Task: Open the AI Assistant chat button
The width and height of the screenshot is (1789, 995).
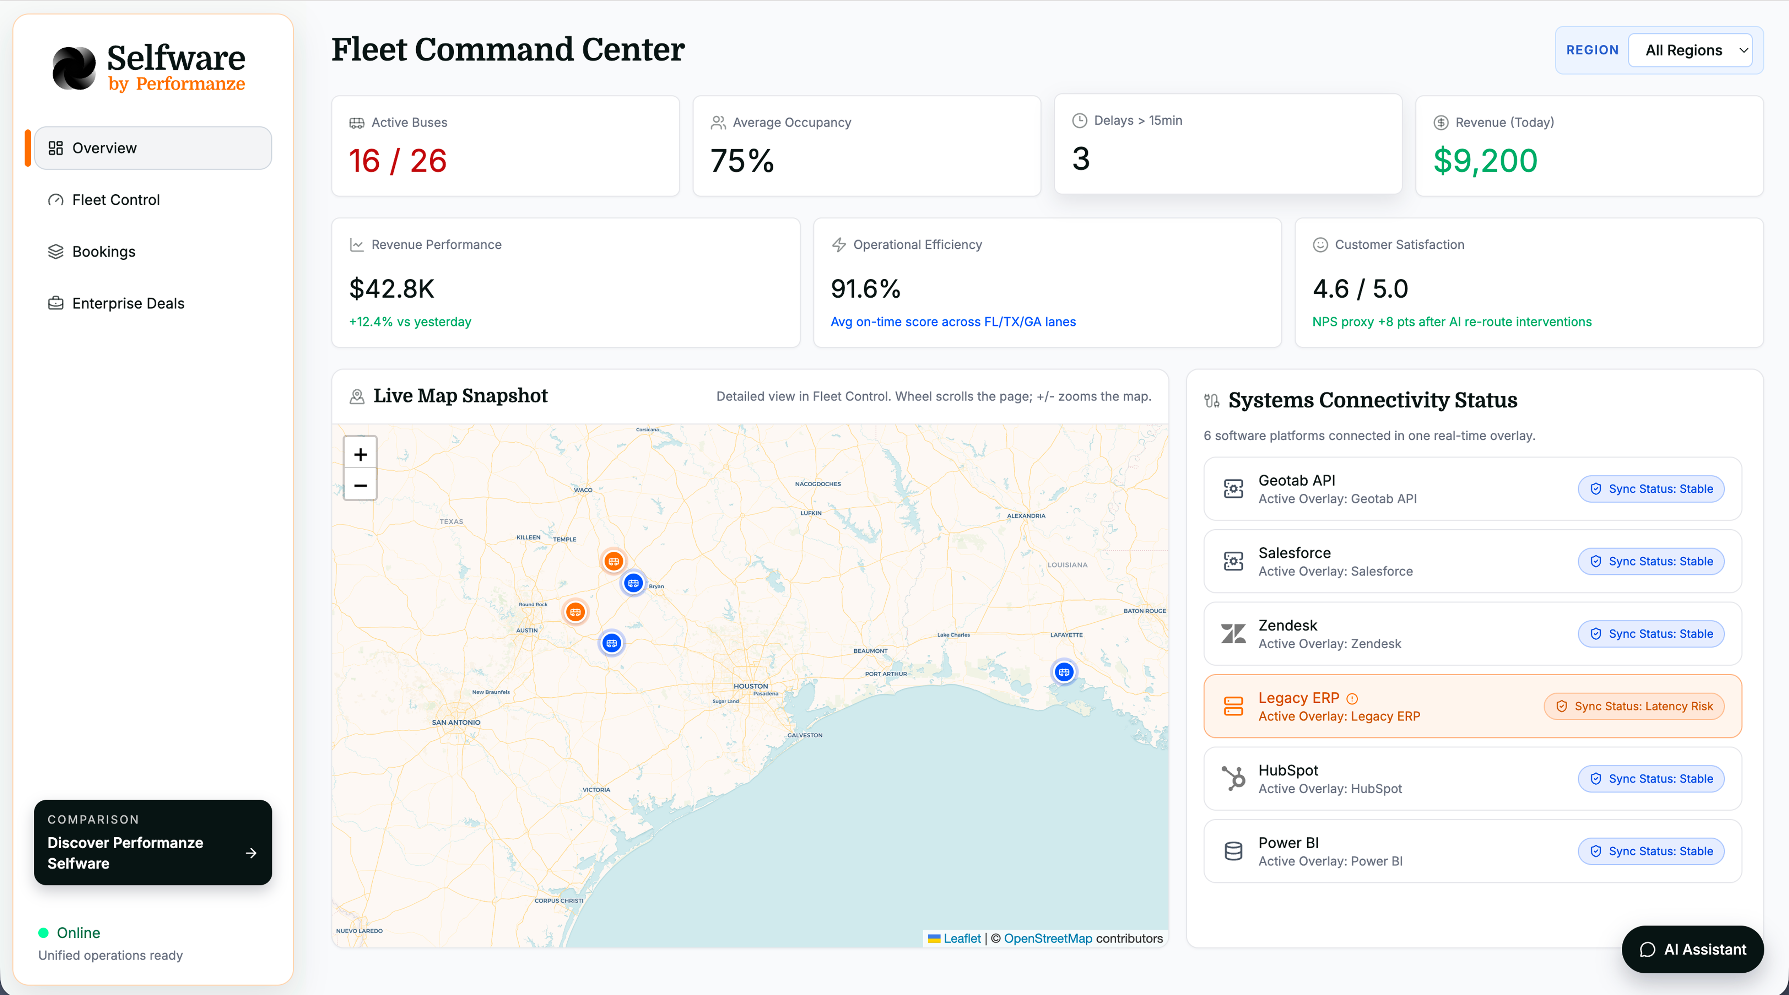Action: pos(1692,949)
